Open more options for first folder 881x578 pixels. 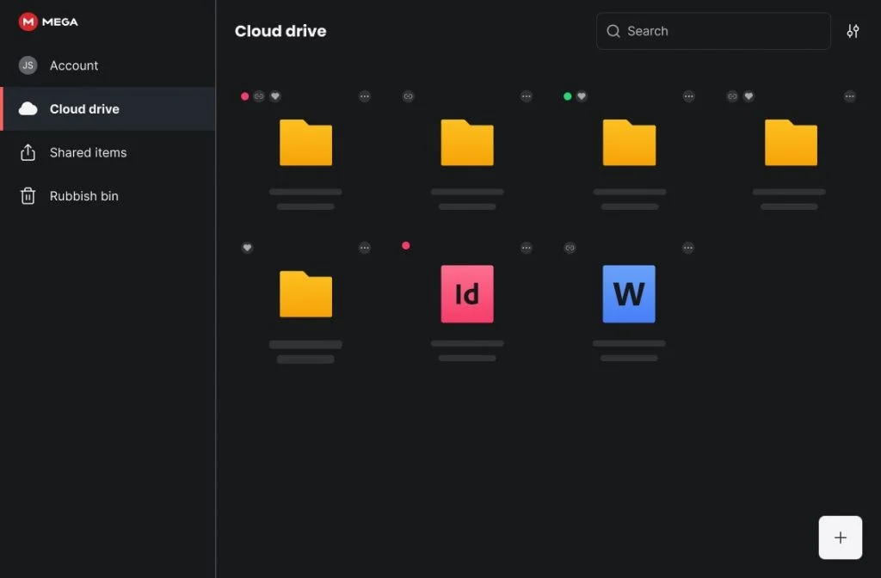365,96
